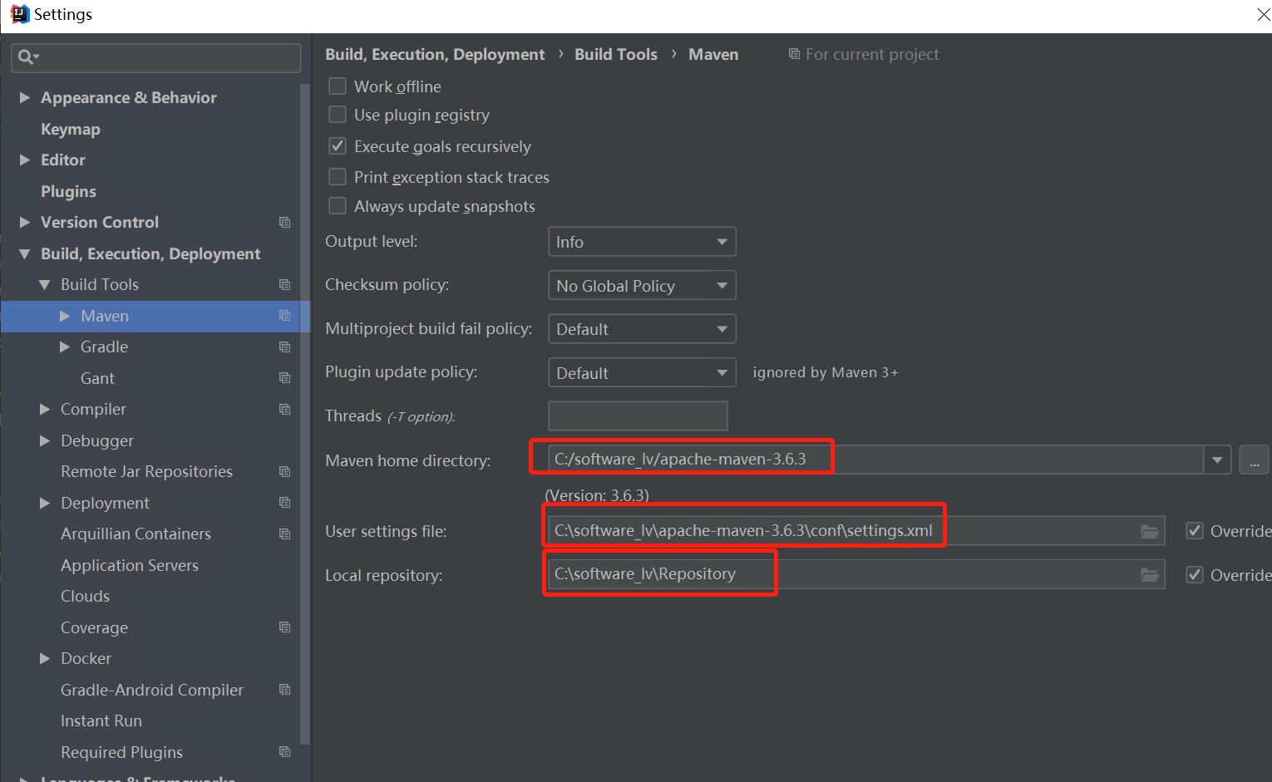Image resolution: width=1272 pixels, height=782 pixels.
Task: Select Gant in Build Tools
Action: point(97,378)
